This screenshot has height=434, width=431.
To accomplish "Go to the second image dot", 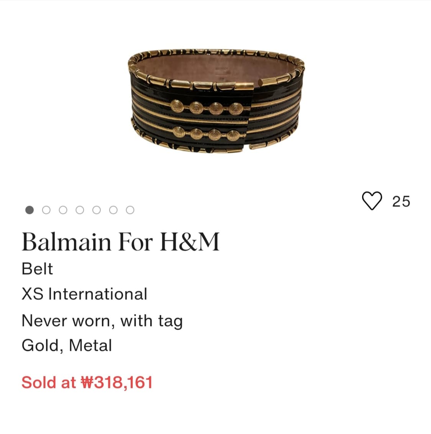I will pos(46,210).
